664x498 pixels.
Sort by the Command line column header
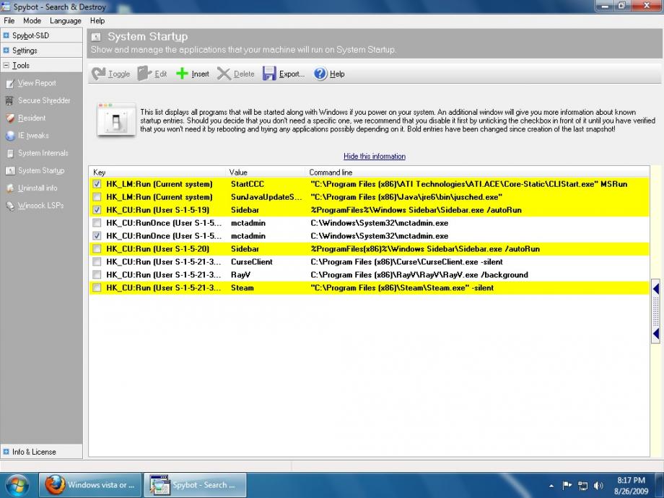click(477, 172)
